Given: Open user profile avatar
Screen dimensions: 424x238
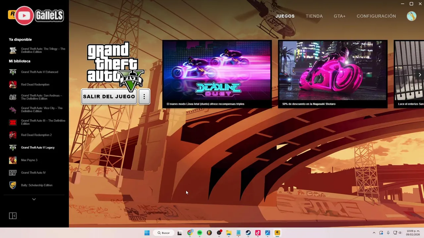Looking at the screenshot, I should (411, 16).
